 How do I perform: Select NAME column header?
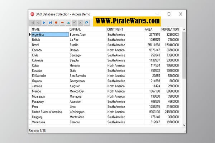(x=50, y=29)
